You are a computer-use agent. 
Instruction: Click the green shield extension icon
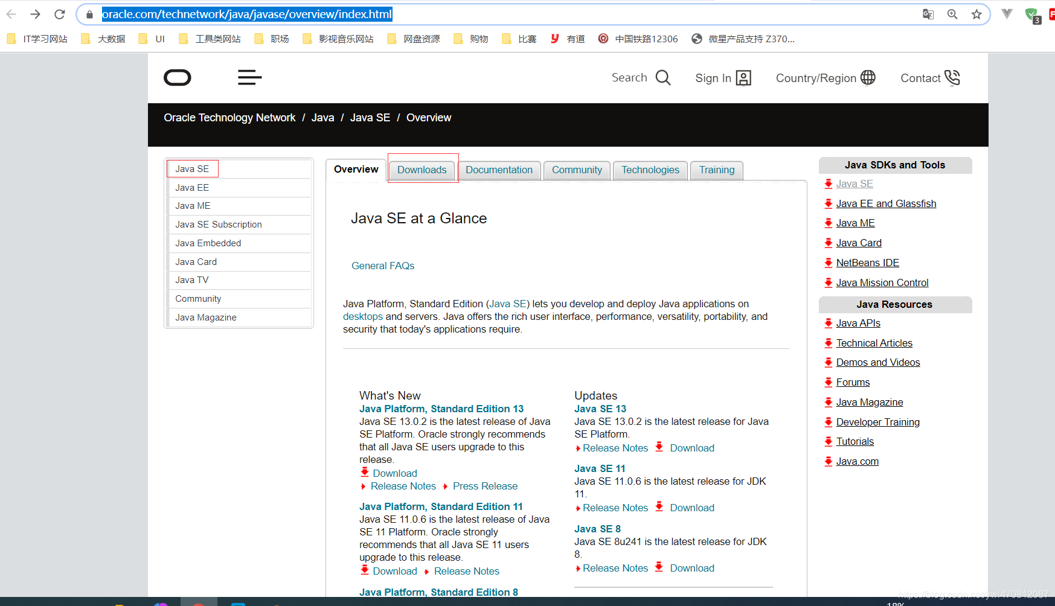point(1032,15)
